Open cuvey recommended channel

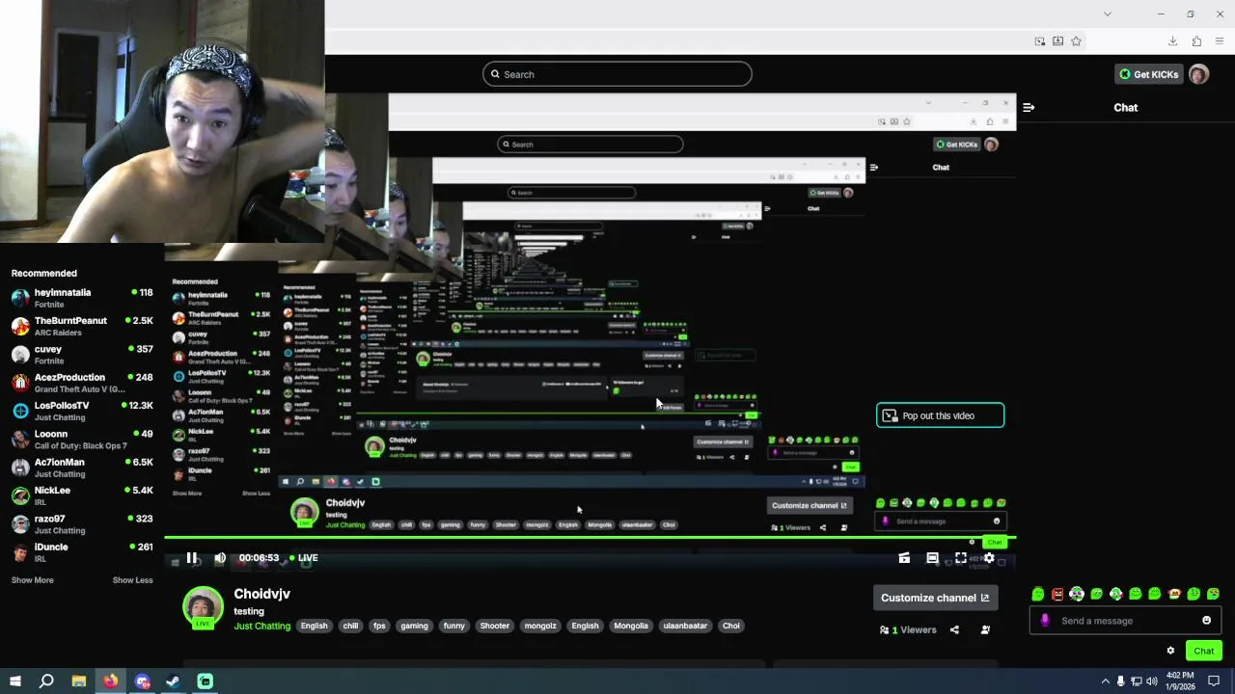coord(82,355)
